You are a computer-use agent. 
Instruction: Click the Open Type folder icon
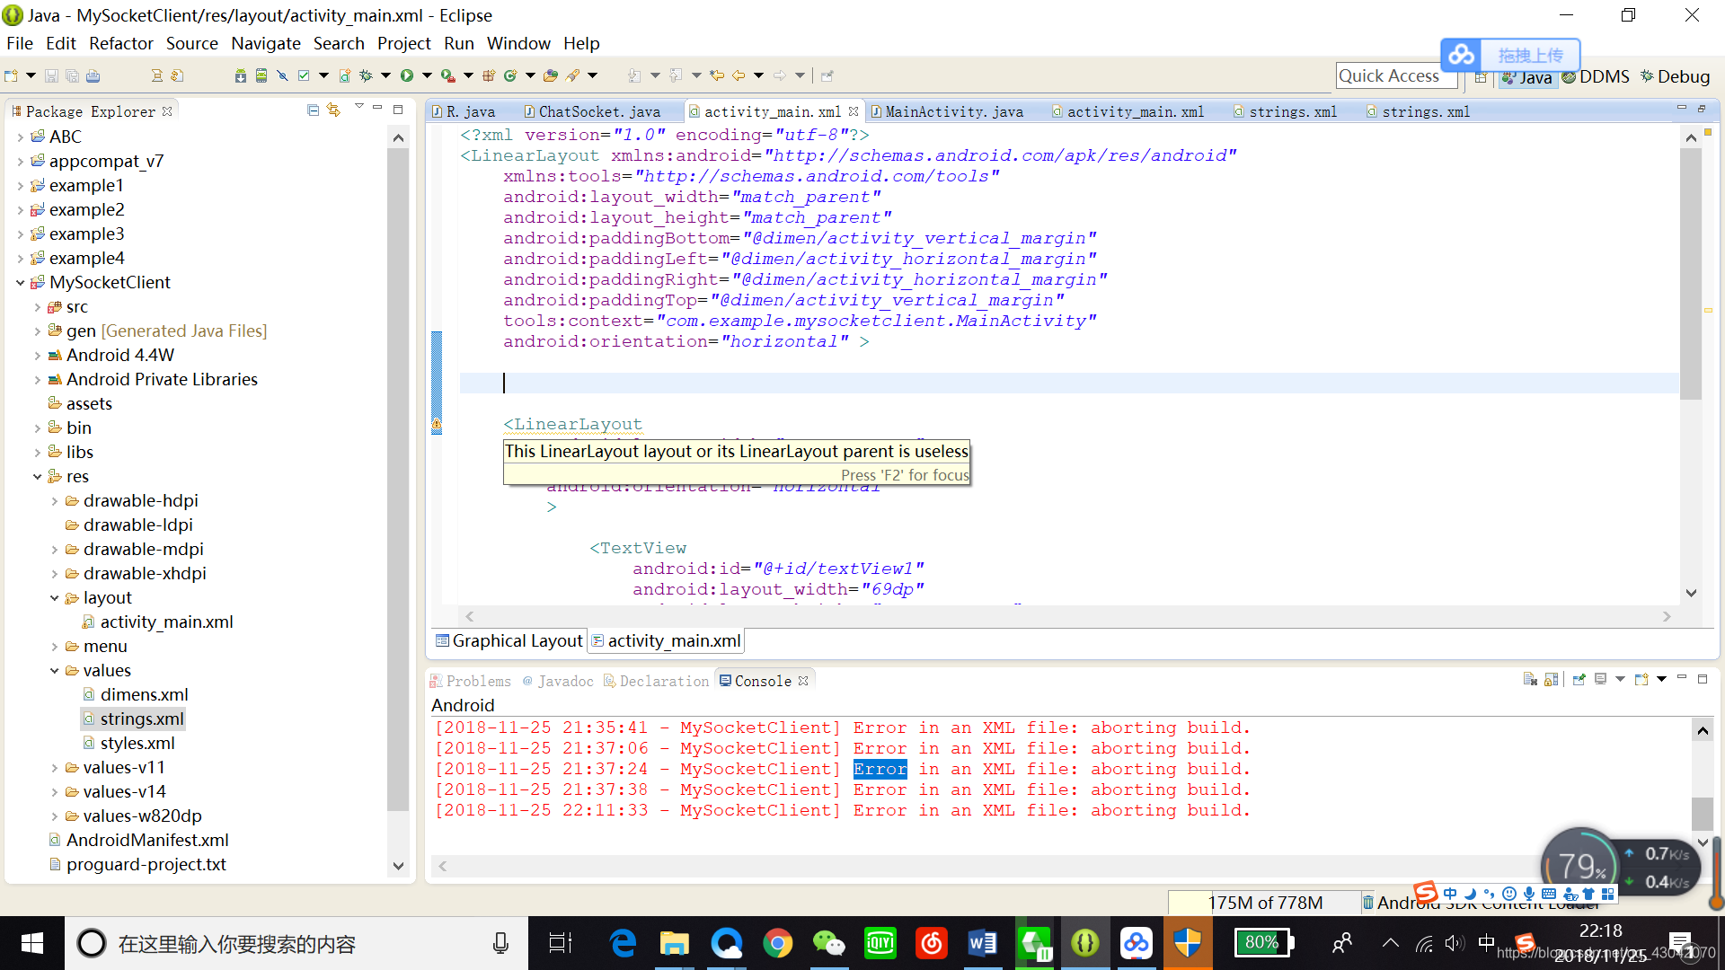(551, 76)
